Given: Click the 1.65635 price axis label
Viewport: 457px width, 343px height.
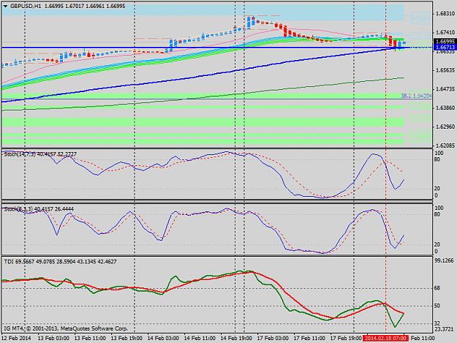Looking at the screenshot, I should tap(445, 70).
